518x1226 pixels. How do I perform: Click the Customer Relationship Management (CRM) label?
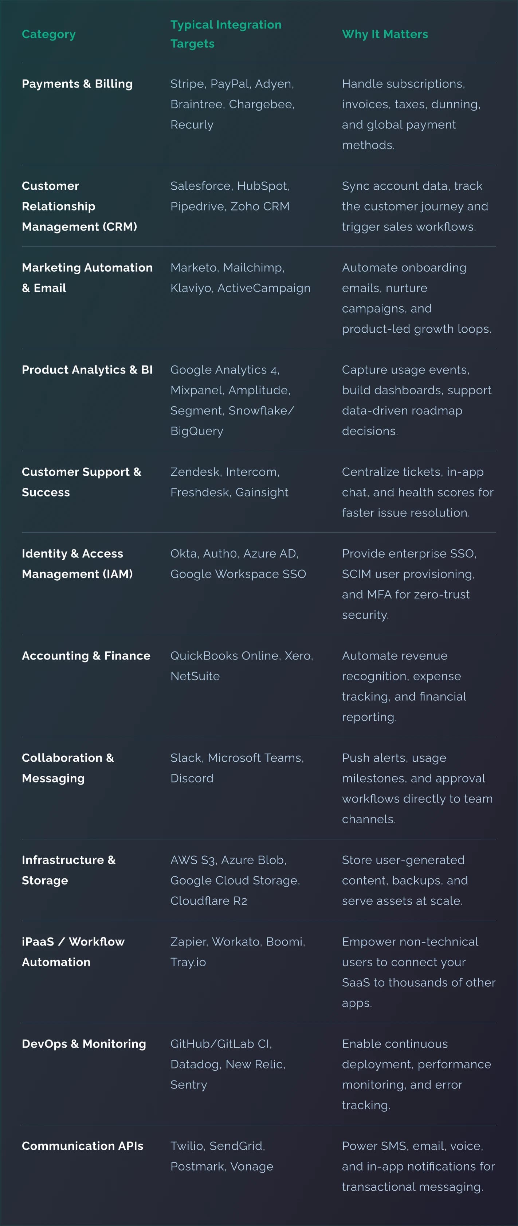[79, 206]
